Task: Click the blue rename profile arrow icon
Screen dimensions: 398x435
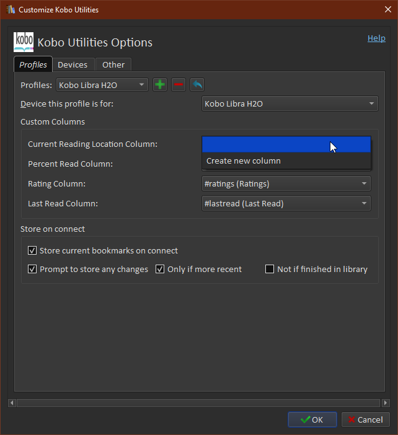Action: coord(197,85)
